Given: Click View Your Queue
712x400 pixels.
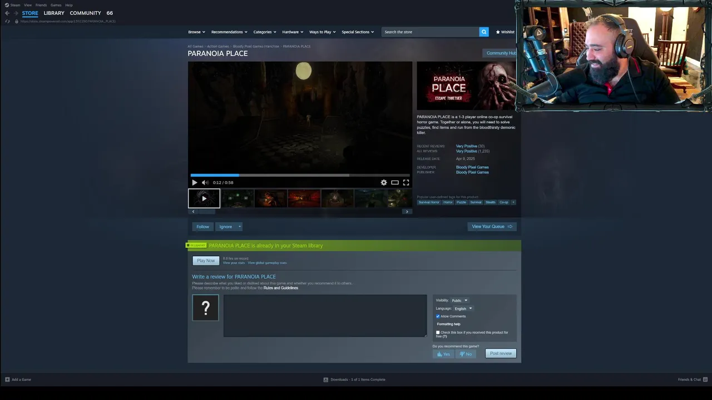Looking at the screenshot, I should (x=492, y=226).
